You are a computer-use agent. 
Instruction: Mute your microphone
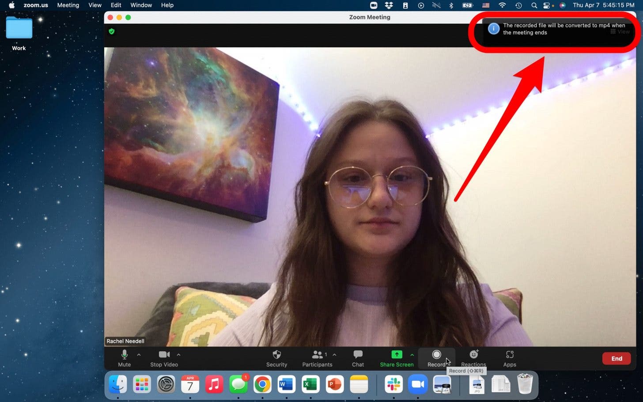coord(124,358)
